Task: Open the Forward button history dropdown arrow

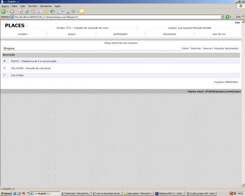Action: [16, 11]
